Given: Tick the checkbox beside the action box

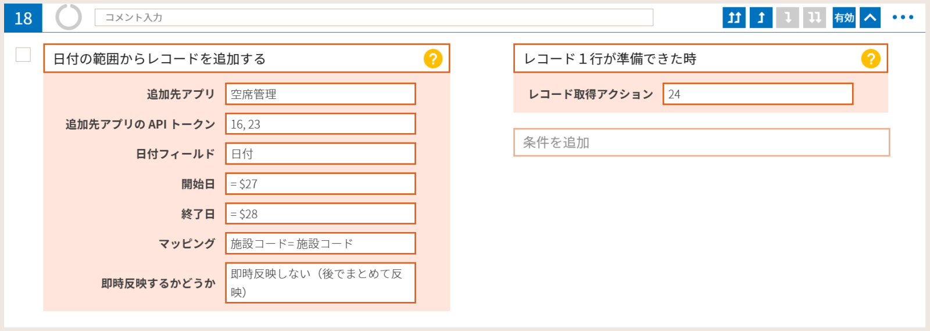Looking at the screenshot, I should [23, 55].
